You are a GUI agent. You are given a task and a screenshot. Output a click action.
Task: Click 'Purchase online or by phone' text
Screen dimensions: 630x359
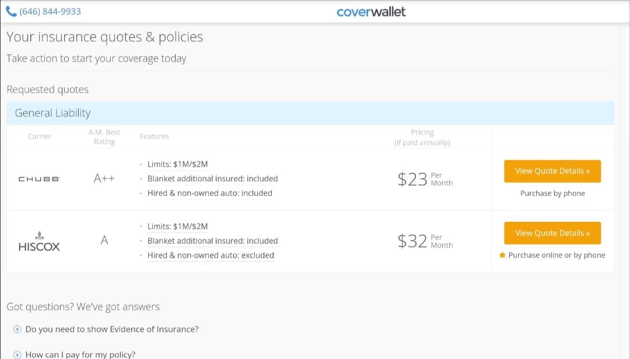[x=557, y=255]
